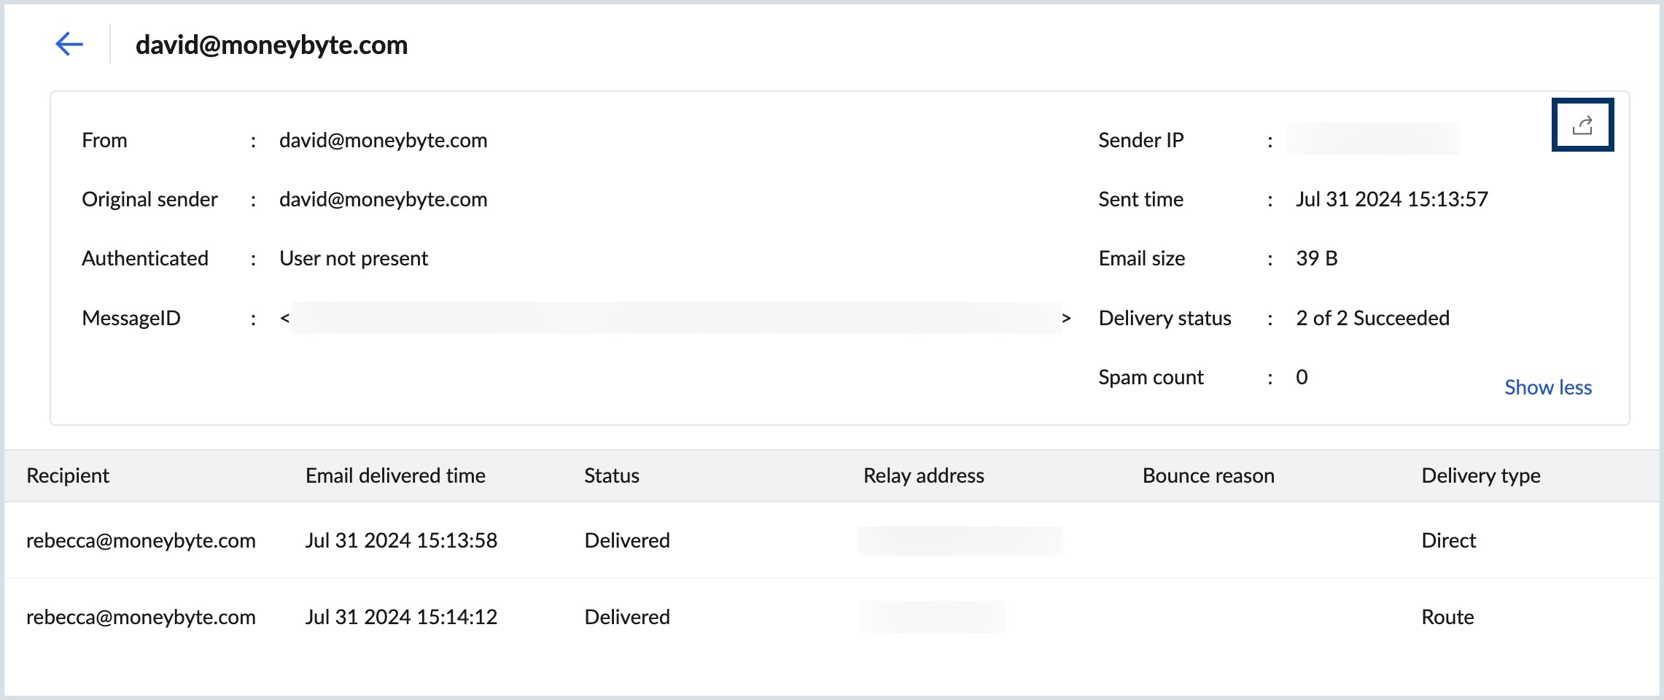Screen dimensions: 1664x700
Task: Click the From address david@moneybyte.com
Action: click(x=383, y=140)
